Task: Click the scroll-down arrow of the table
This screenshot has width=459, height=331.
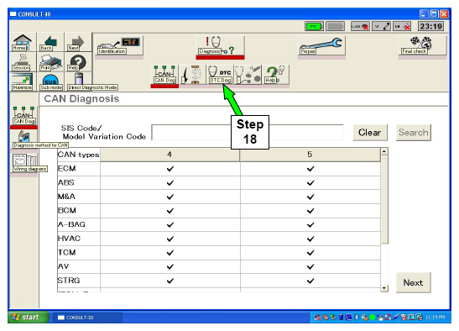Action: click(384, 288)
